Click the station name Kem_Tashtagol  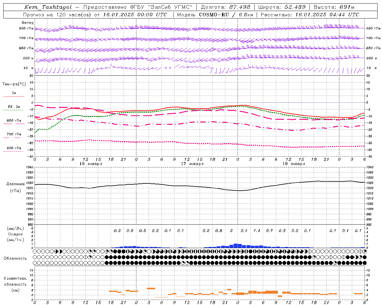[48, 7]
